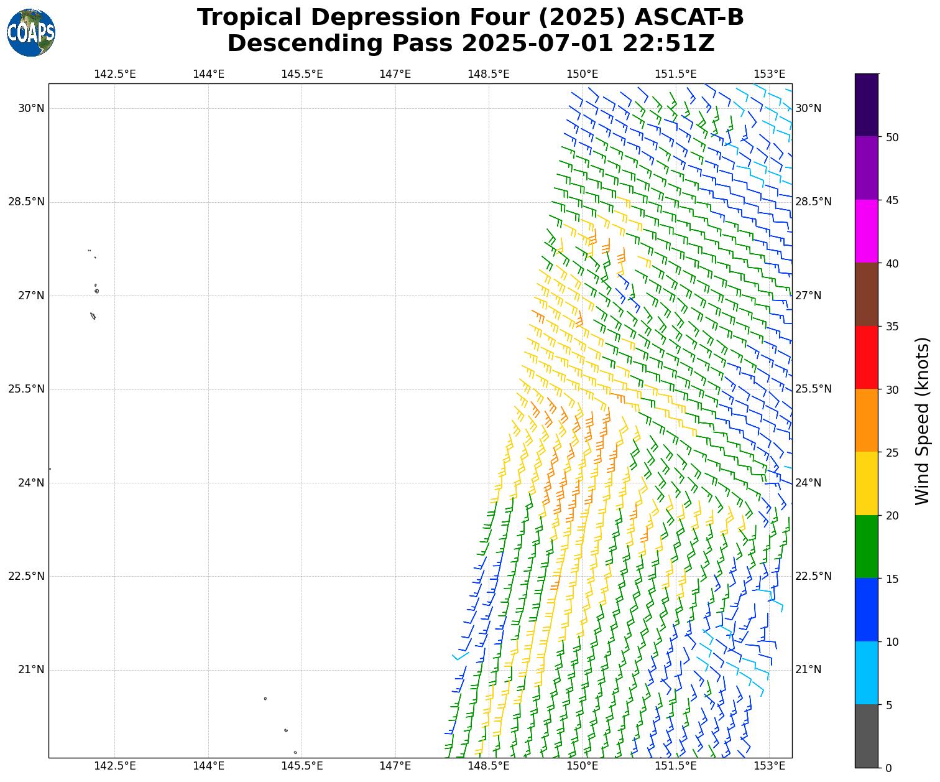Click the gray 0–5 knot colorbar segment
940x782 pixels.
pyautogui.click(x=866, y=736)
